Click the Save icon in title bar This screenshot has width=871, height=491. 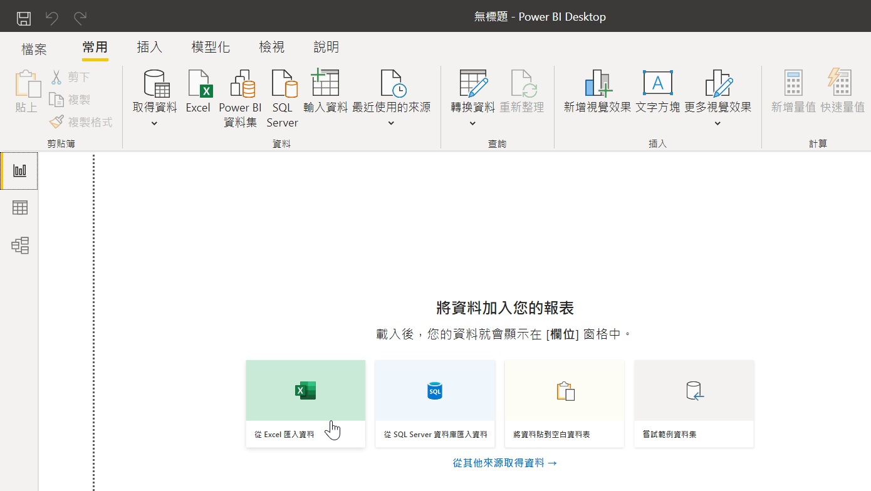[24, 18]
